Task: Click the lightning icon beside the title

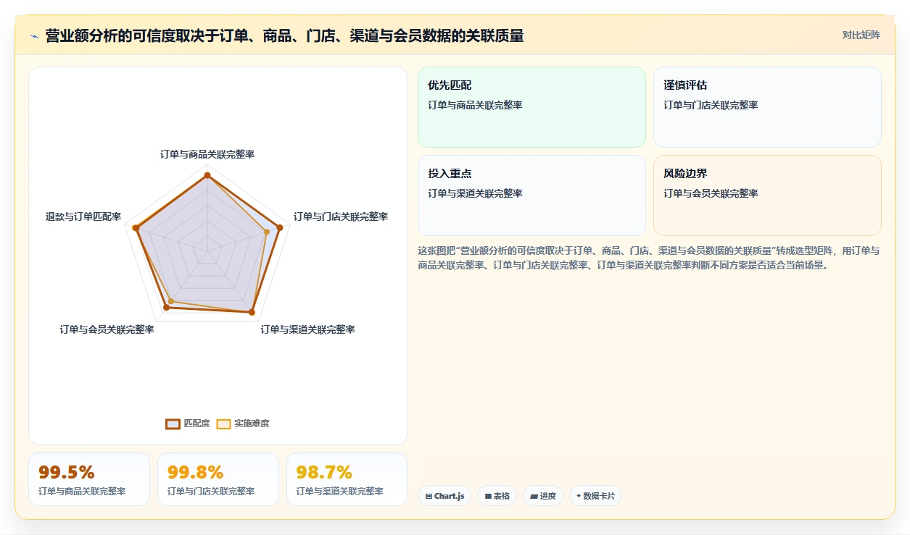Action: pyautogui.click(x=35, y=36)
